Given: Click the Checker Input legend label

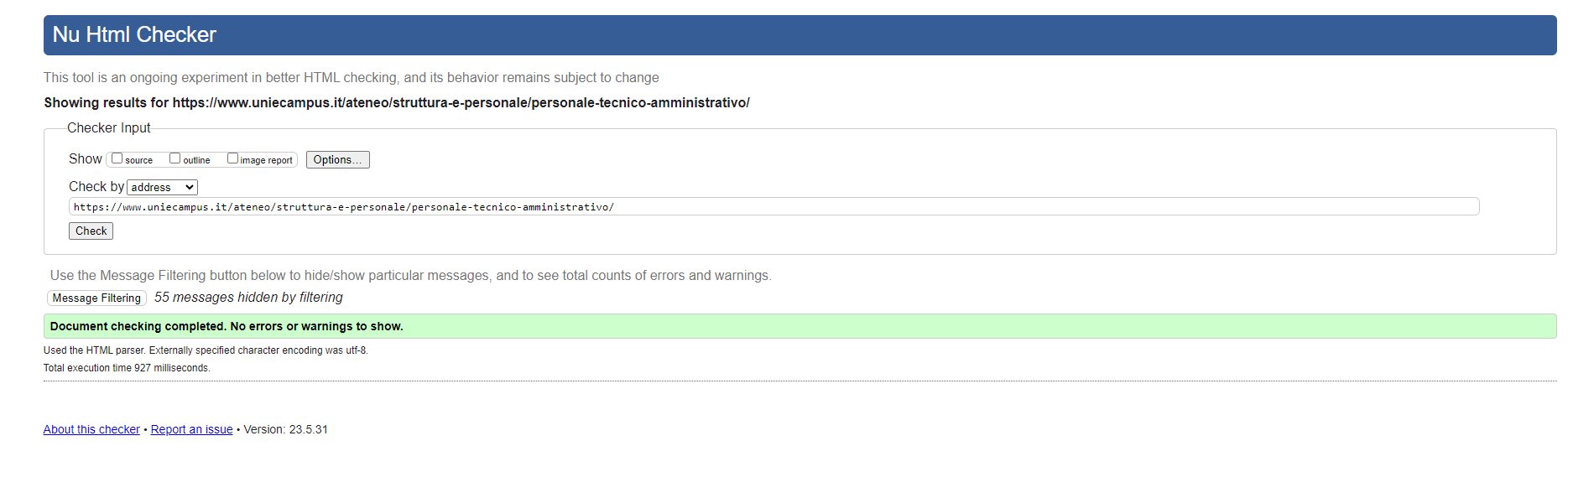Looking at the screenshot, I should (x=108, y=127).
